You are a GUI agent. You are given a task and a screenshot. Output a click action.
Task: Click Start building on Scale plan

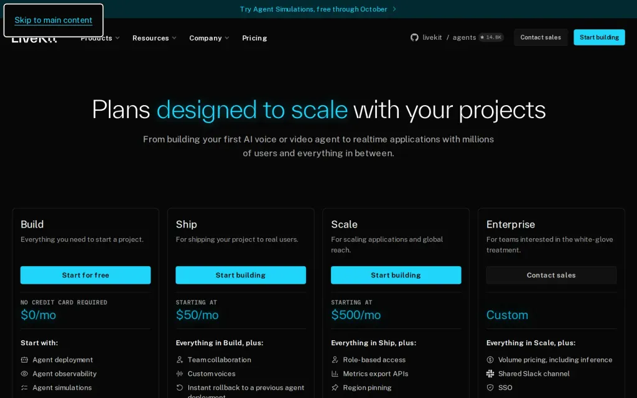click(396, 275)
